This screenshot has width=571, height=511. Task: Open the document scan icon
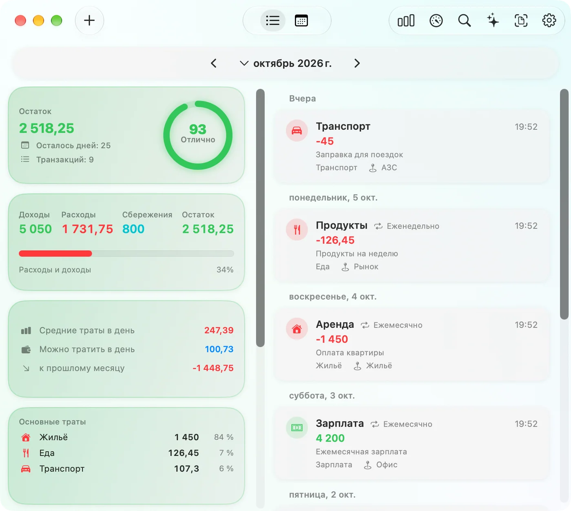coord(521,20)
